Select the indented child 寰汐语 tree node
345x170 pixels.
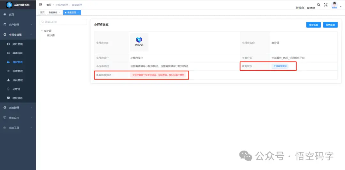point(51,35)
